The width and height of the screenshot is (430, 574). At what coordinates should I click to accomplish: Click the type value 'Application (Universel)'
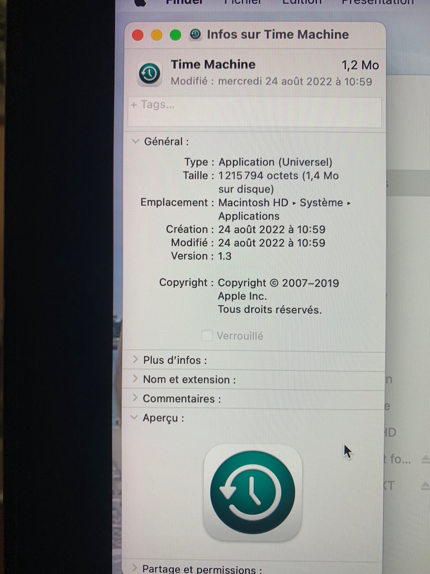[275, 162]
